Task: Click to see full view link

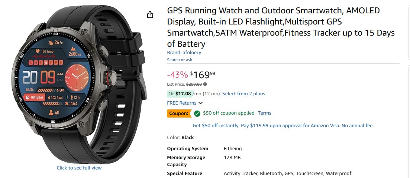Action: [x=79, y=168]
